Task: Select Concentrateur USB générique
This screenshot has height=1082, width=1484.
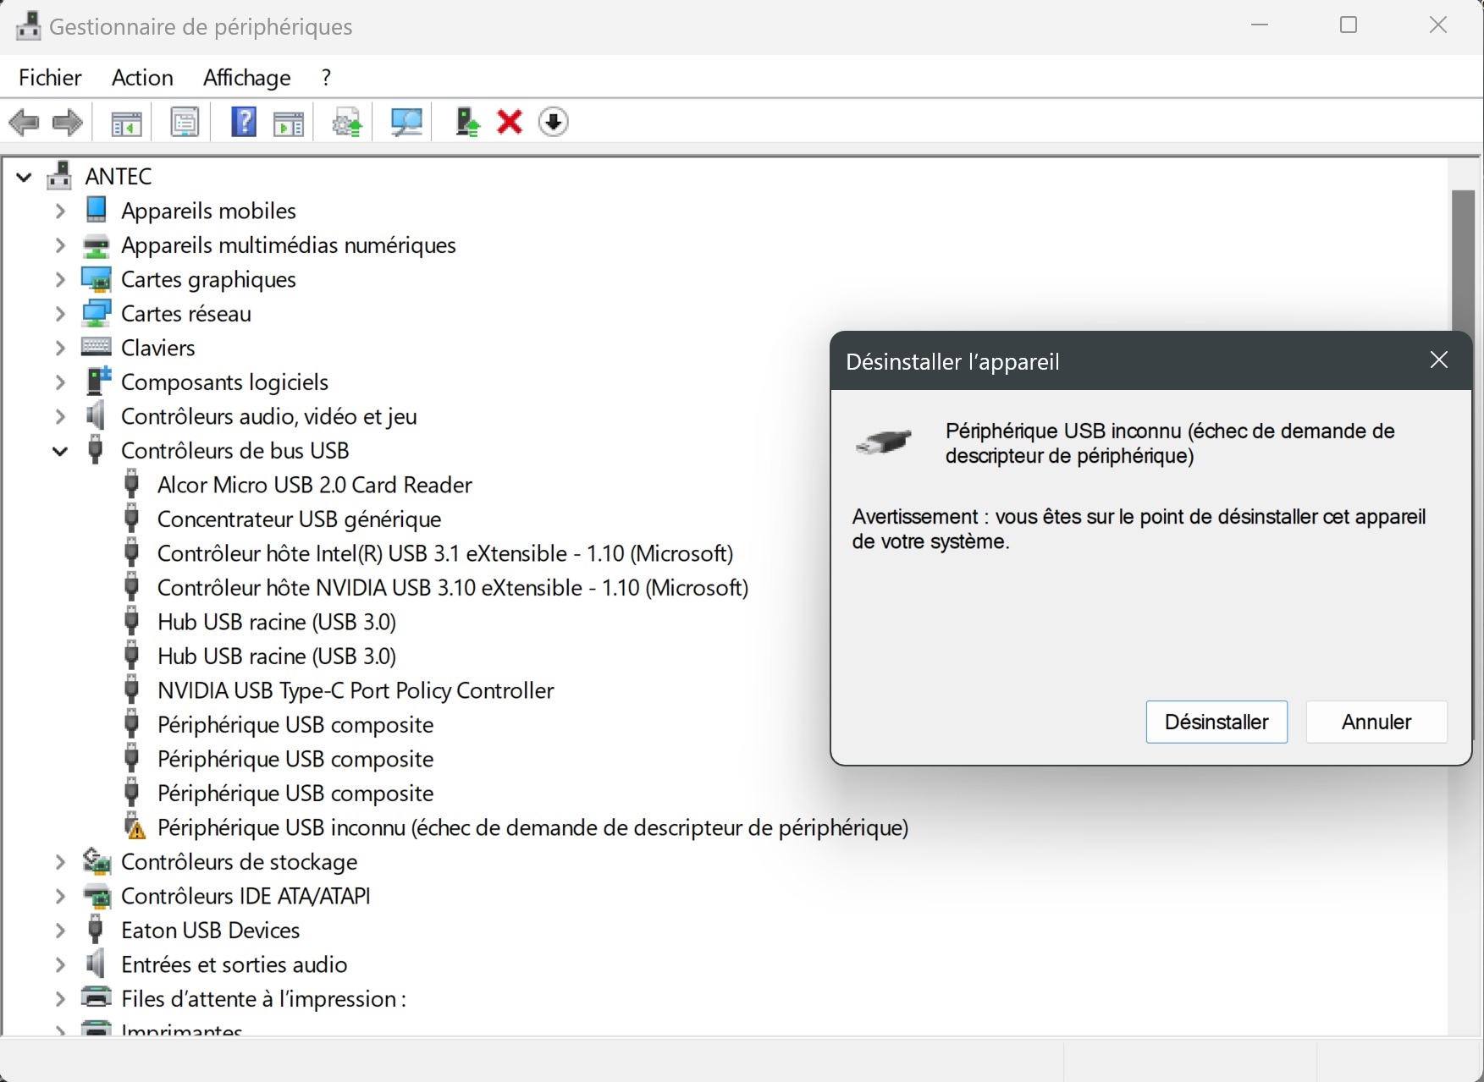Action: click(x=299, y=519)
